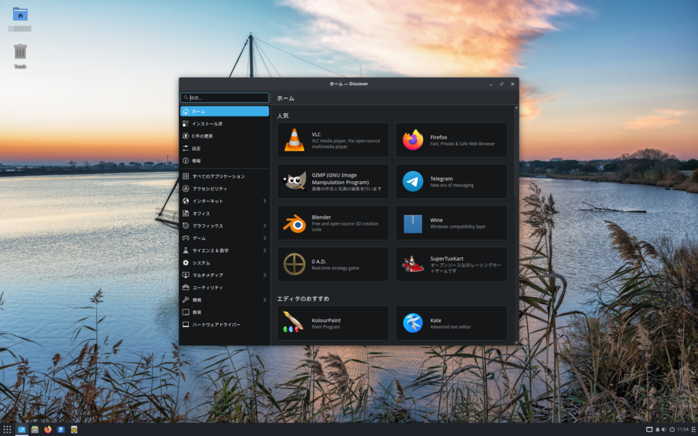
Task: Expand the ゲーム category chevron
Action: click(x=264, y=238)
